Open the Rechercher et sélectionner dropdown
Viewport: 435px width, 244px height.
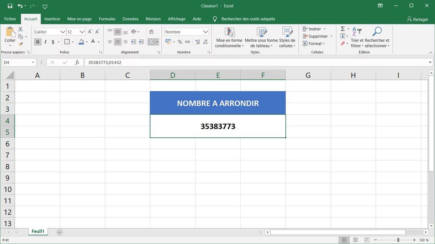pyautogui.click(x=377, y=38)
